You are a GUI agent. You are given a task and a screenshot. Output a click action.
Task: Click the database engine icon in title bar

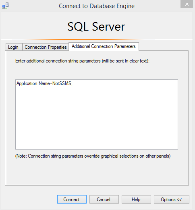coord(5,6)
